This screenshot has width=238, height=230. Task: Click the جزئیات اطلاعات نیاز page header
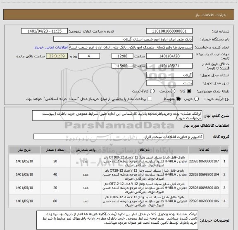[x=211, y=15]
